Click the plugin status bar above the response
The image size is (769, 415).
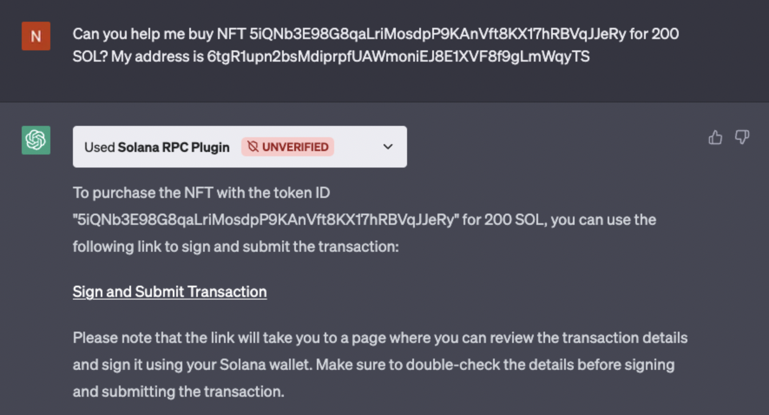point(240,147)
